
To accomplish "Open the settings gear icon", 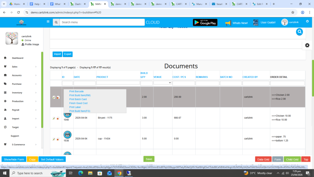I will (307, 45).
